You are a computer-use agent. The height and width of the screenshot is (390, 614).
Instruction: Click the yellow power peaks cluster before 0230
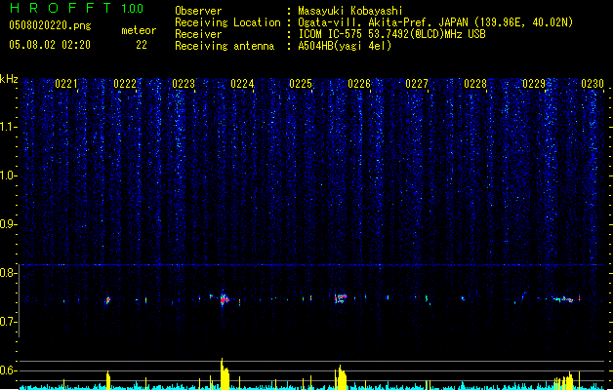click(x=564, y=380)
